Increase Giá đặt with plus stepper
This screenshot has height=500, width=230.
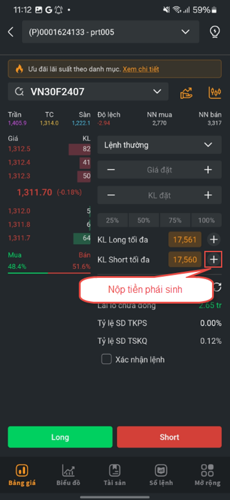point(208,170)
